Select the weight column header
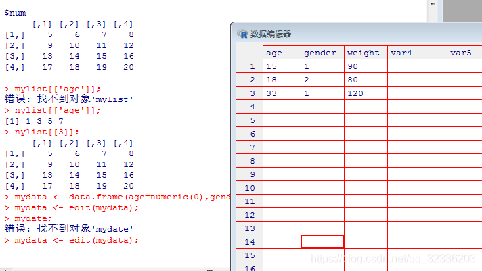 tap(366, 53)
